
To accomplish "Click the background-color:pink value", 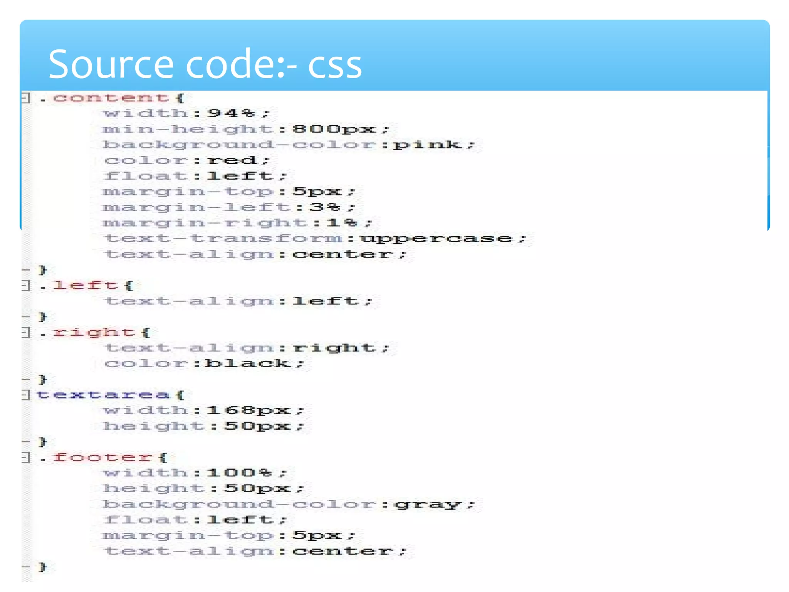I will 427,145.
